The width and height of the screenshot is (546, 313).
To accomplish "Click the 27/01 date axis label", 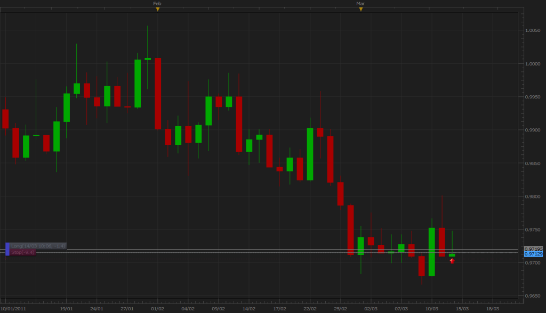I will pos(127,309).
